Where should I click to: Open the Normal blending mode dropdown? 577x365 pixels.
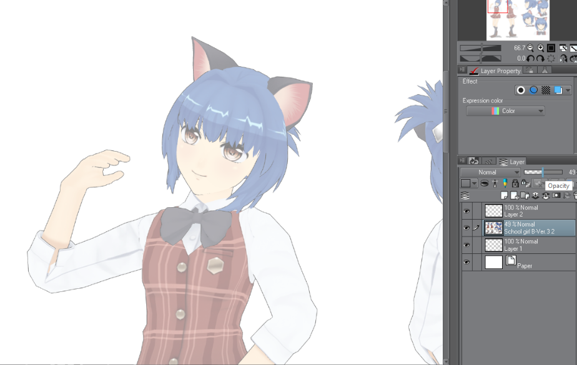coord(490,172)
